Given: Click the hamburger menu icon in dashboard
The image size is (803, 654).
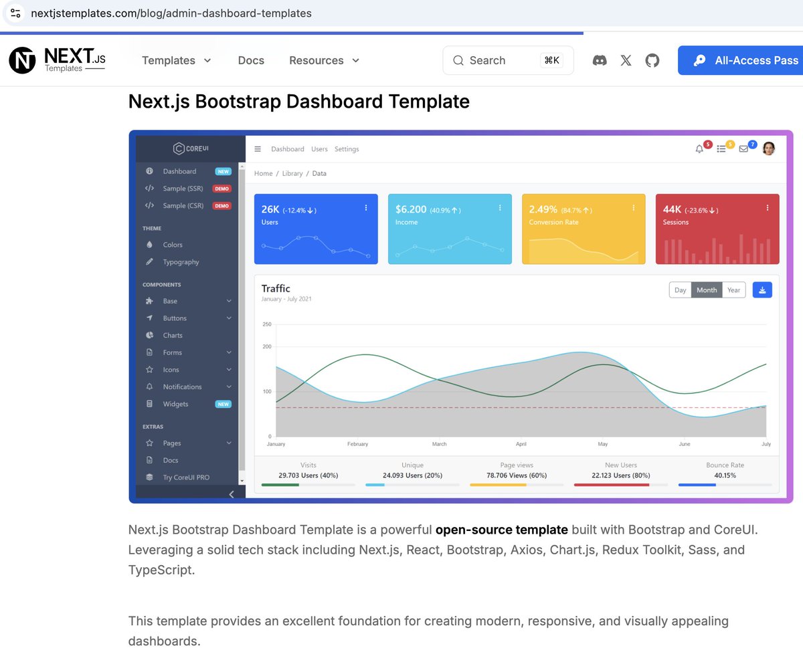Looking at the screenshot, I should click(x=258, y=149).
